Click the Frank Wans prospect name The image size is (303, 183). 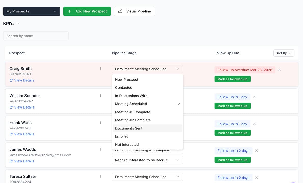point(20,123)
